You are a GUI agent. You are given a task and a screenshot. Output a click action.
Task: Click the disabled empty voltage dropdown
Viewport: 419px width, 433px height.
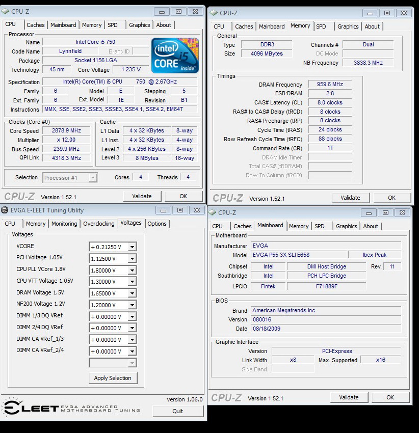click(x=113, y=363)
